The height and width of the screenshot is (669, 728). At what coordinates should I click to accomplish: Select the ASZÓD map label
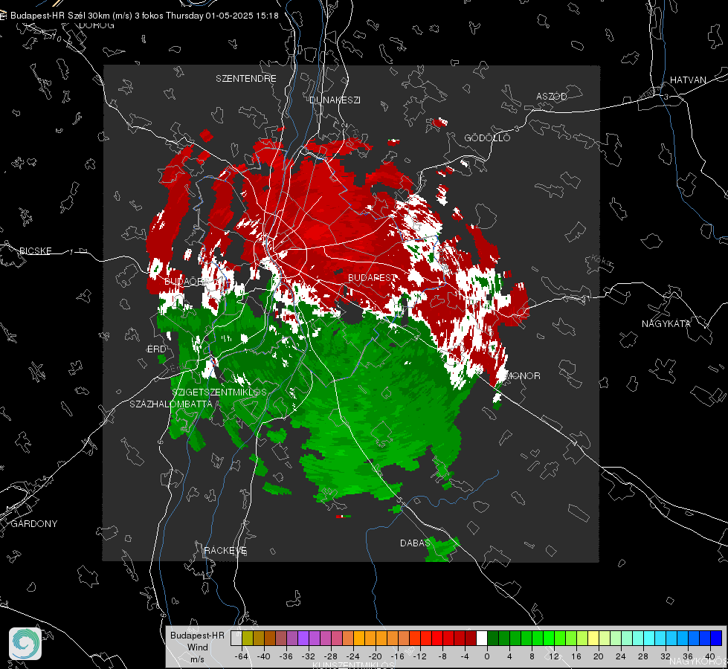coord(552,96)
